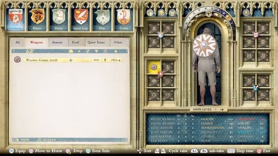278x156 pixels.
Task: Click the shield condition value 100
Action: pos(96,60)
